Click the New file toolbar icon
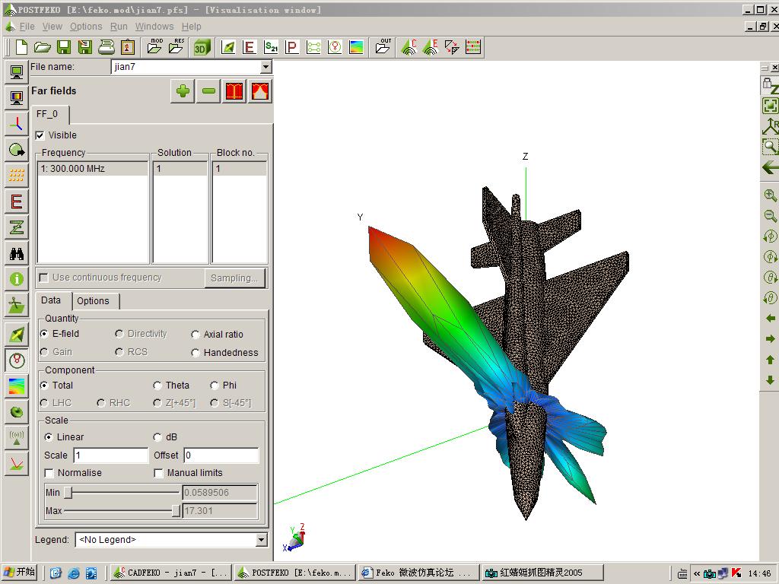The height and width of the screenshot is (584, 779). coord(21,47)
